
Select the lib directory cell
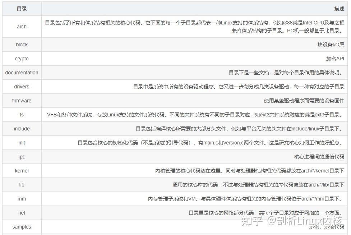[x=22, y=185]
